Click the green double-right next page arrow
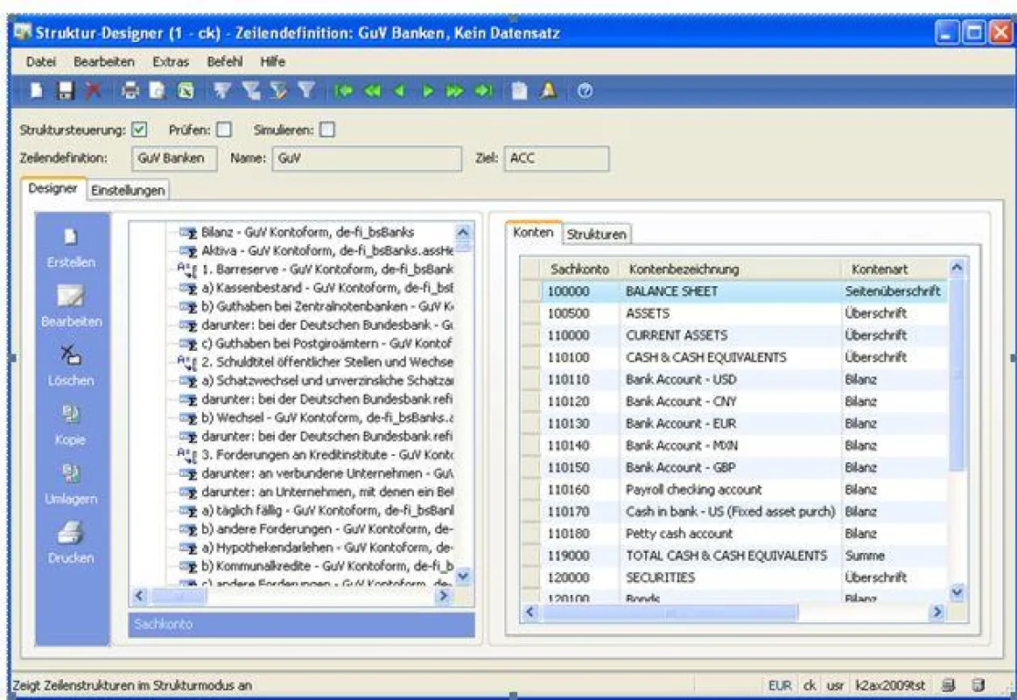This screenshot has height=700, width=1017. pos(454,91)
